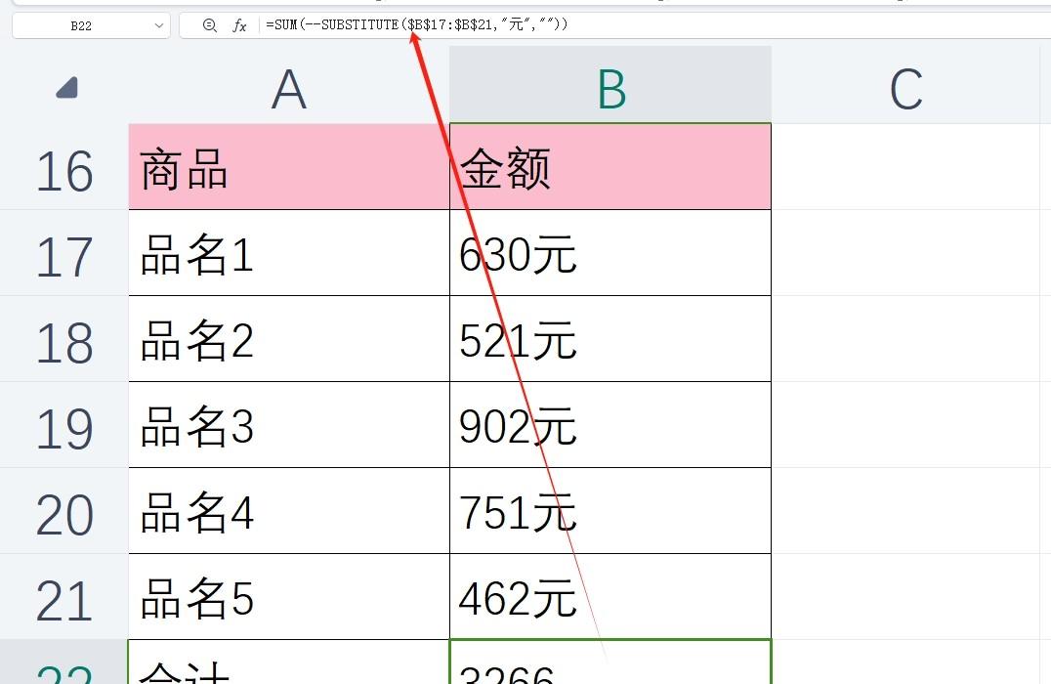
Task: Click the Name Box showing B22
Action: 91,25
